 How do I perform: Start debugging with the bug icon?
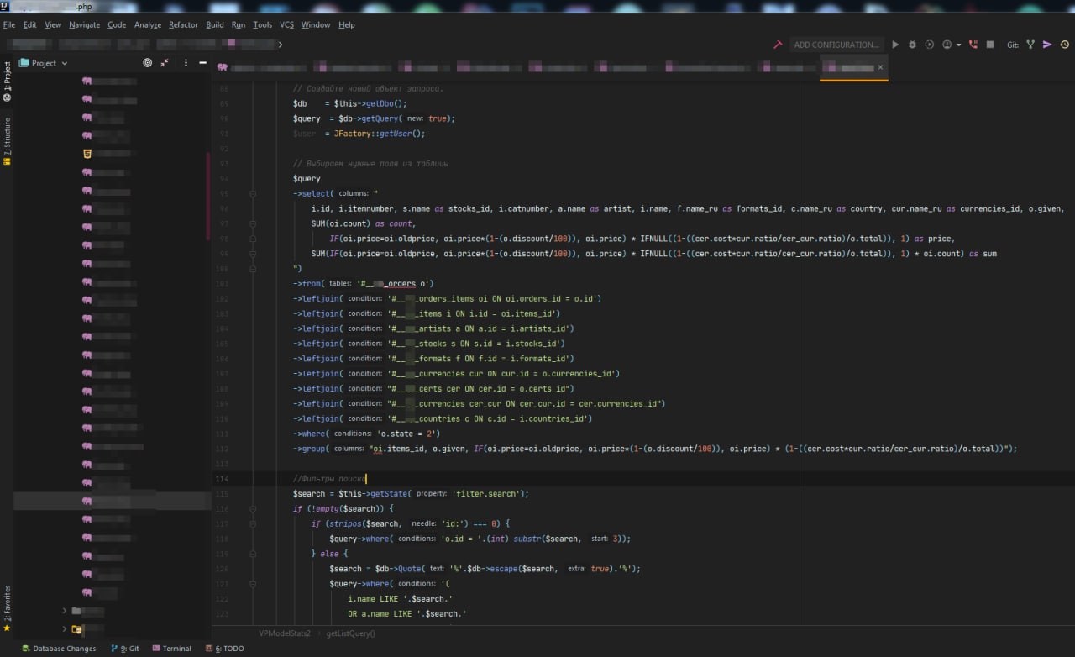(912, 45)
